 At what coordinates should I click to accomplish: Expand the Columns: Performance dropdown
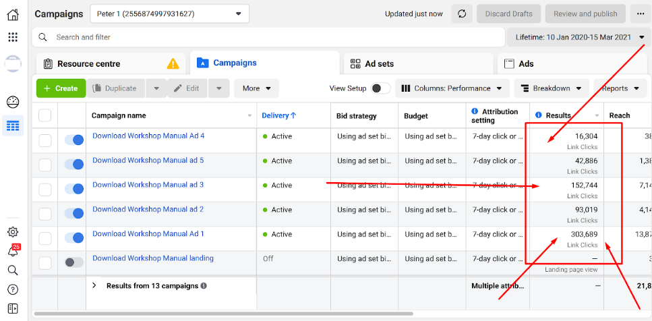pos(452,88)
